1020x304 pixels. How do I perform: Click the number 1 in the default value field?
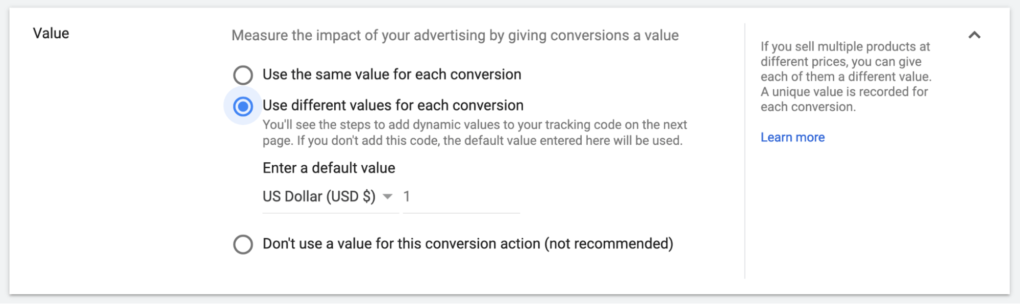click(x=407, y=197)
